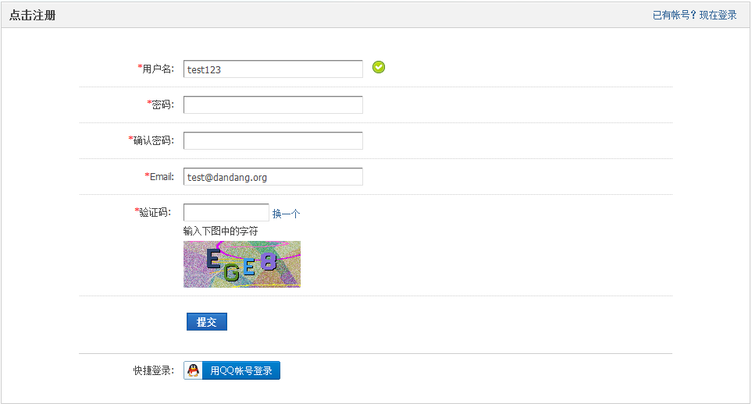The height and width of the screenshot is (407, 752).
Task: Refresh captcha via 换一个 link
Action: pos(287,214)
